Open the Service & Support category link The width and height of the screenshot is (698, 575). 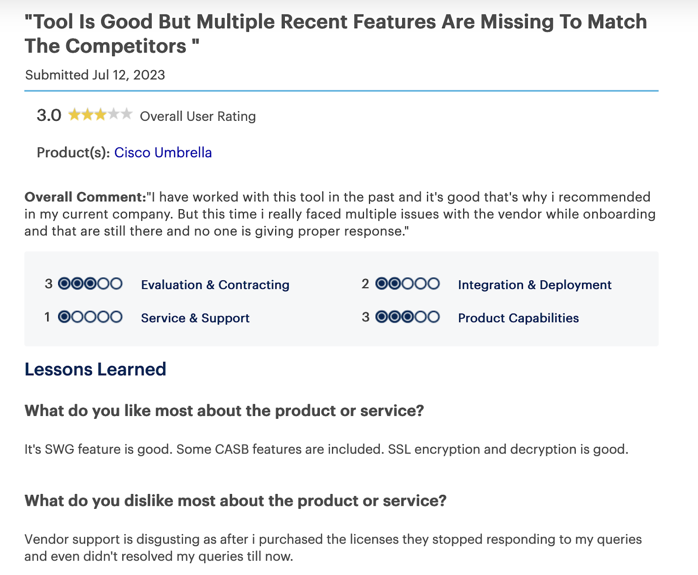[195, 318]
